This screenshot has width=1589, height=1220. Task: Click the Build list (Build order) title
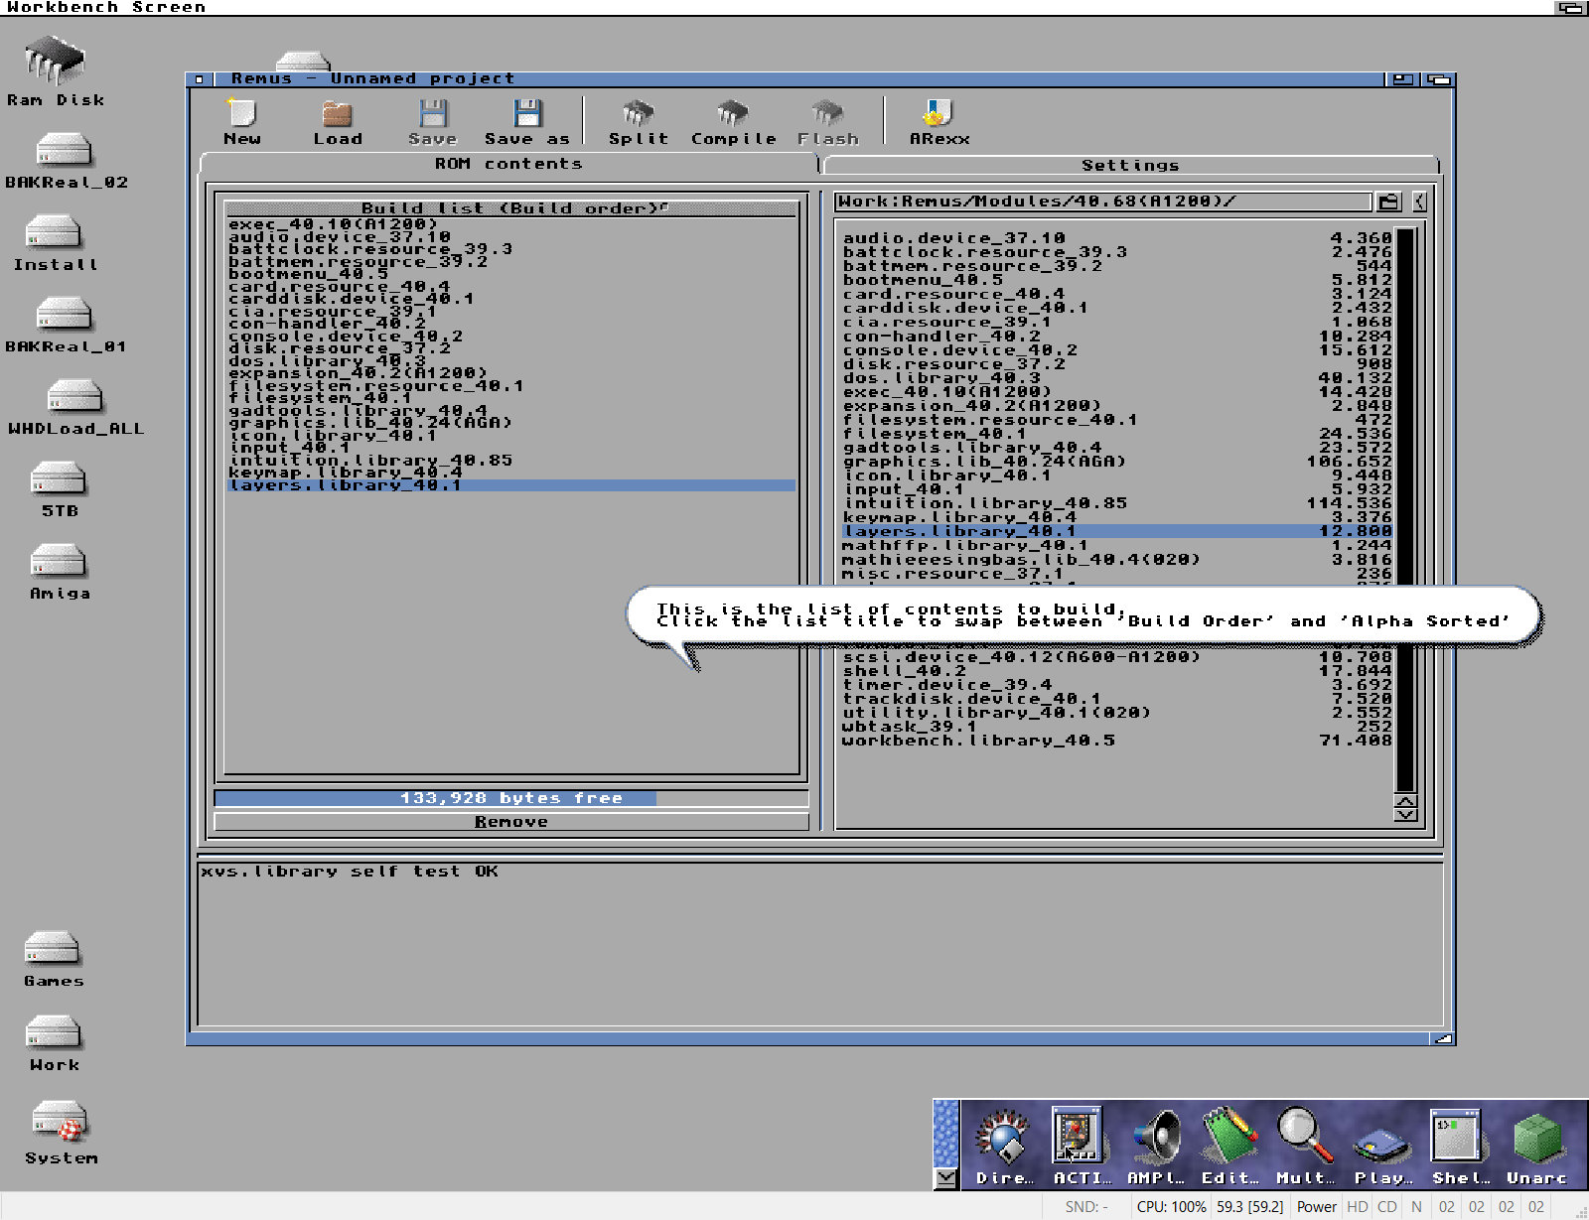(511, 208)
